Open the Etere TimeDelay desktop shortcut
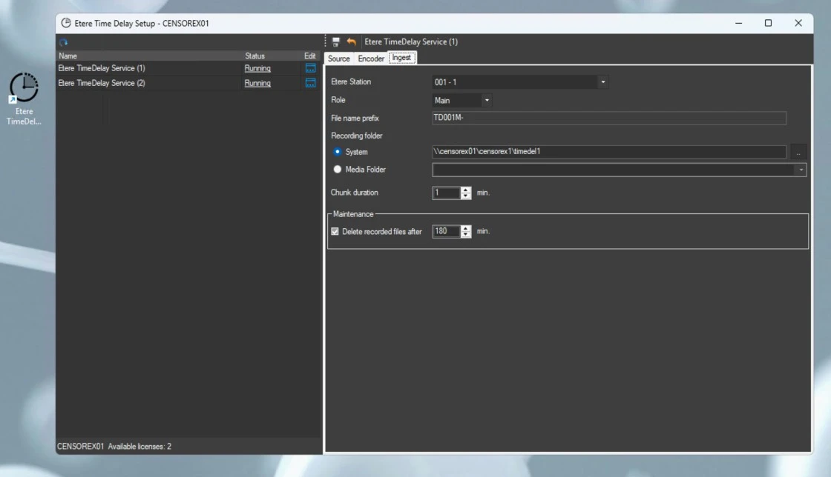 click(x=24, y=99)
